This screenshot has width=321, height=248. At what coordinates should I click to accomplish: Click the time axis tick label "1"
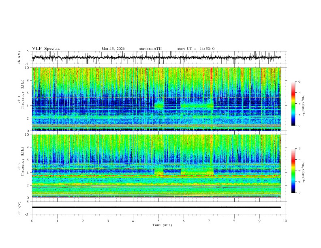pyautogui.click(x=57, y=221)
